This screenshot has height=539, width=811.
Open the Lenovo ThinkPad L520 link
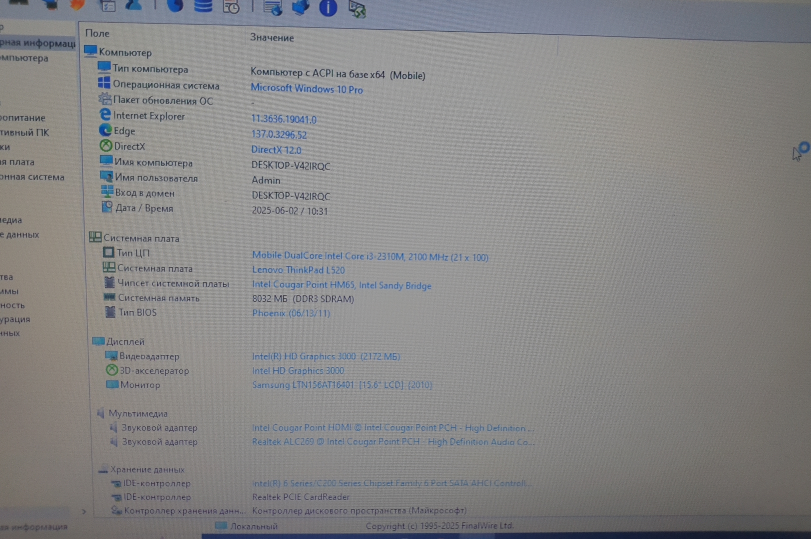coord(298,270)
